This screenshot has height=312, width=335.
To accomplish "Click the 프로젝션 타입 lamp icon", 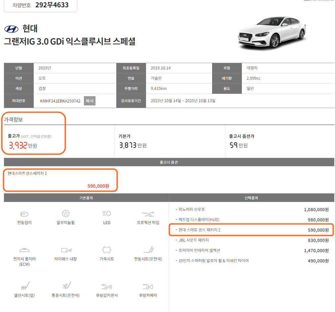I will coord(148,214).
